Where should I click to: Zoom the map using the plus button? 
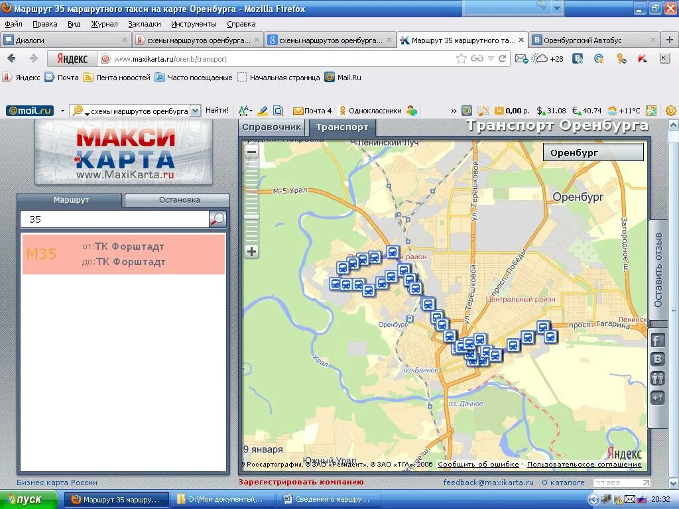pos(251,251)
